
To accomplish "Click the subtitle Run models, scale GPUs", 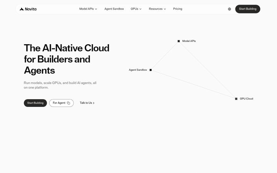I will [60, 85].
